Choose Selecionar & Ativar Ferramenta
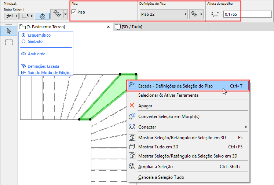The image size is (274, 185). click(188, 95)
